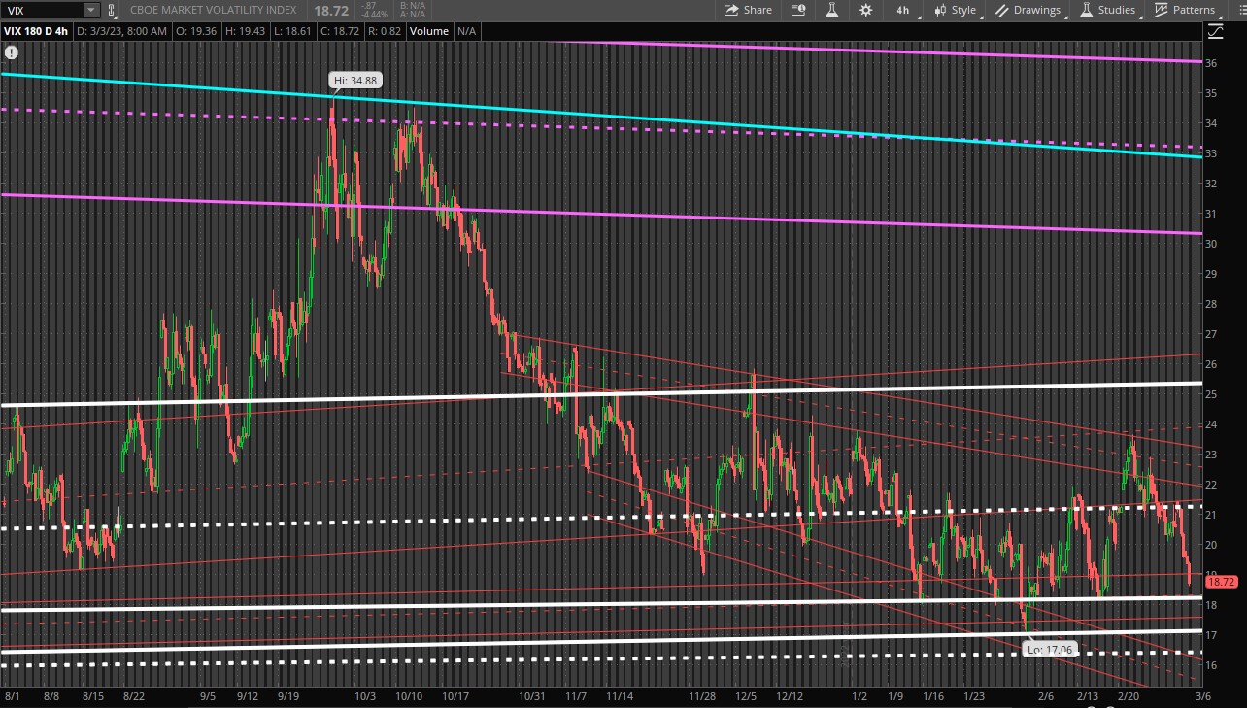Screen dimensions: 1247x708
Task: Click the exclamation warning icon on chart
Action: coord(12,52)
